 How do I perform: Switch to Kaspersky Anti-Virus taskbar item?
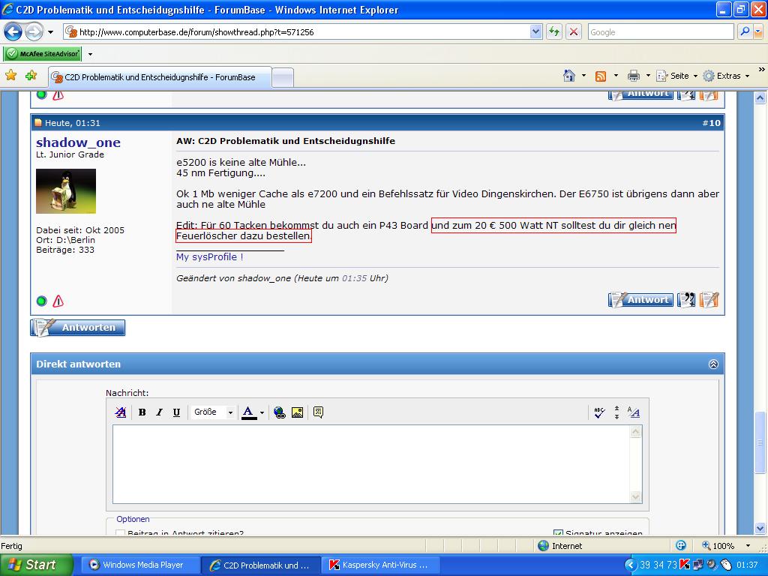[380, 565]
